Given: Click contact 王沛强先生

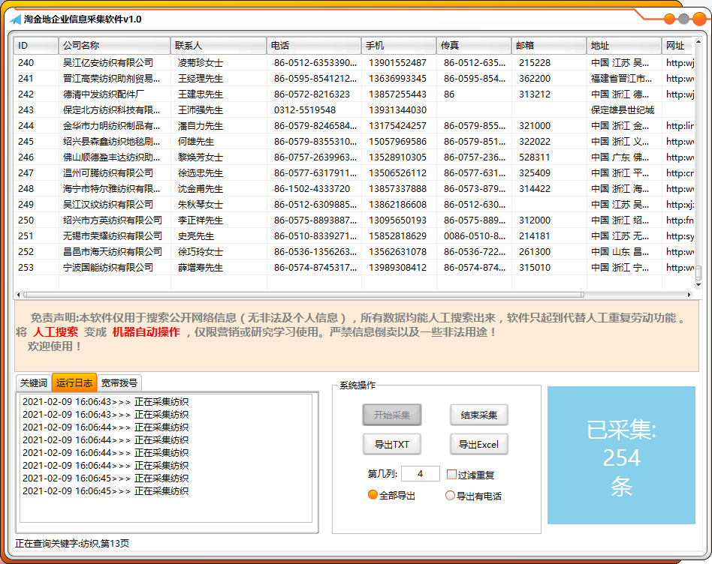Looking at the screenshot, I should click(201, 110).
